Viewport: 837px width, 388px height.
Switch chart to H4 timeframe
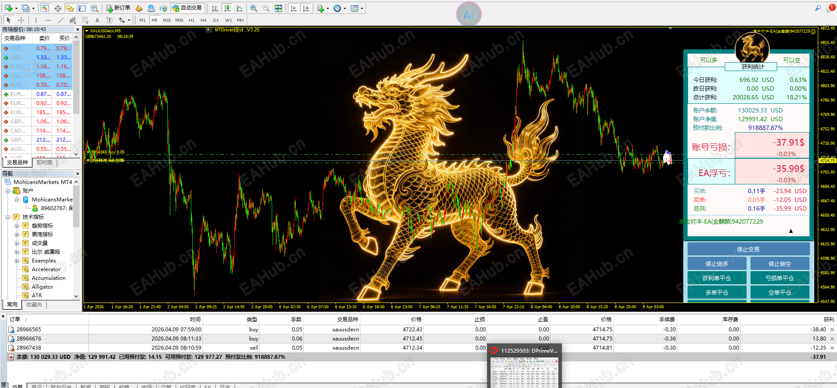click(204, 20)
